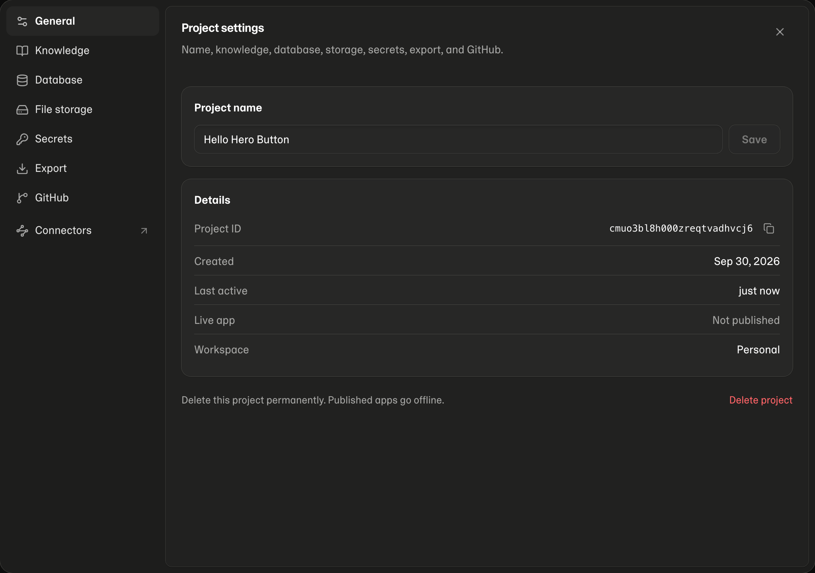815x573 pixels.
Task: Click the 'Delete this project permanently' description text
Action: (313, 400)
